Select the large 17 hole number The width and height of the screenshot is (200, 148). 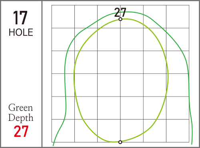tap(20, 18)
